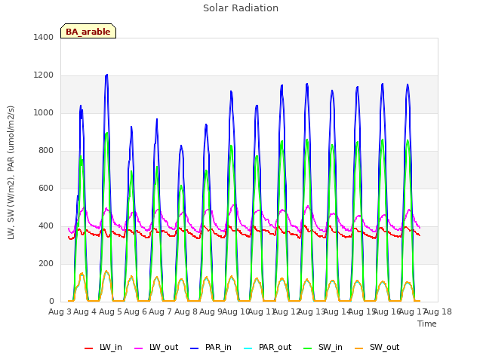483x362 pixels.
Task: Click the 1200 y-axis tick label
Action: coord(44,75)
